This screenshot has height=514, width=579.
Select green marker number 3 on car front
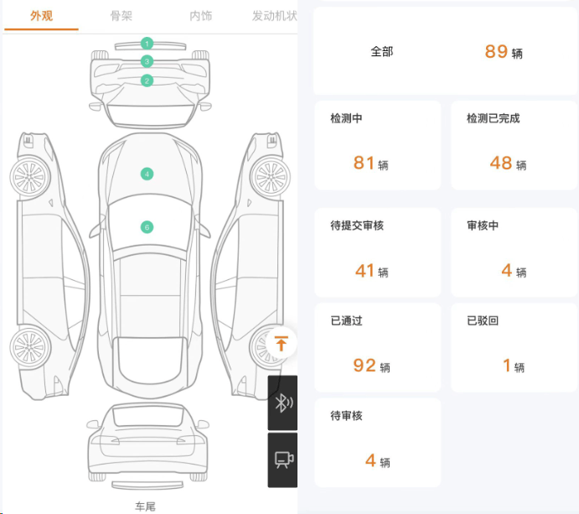coord(147,61)
